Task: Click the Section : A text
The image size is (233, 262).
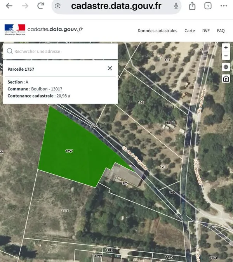Action: pyautogui.click(x=18, y=82)
